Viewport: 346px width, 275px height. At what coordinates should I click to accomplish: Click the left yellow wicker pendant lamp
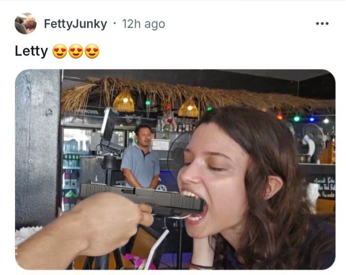point(124,101)
